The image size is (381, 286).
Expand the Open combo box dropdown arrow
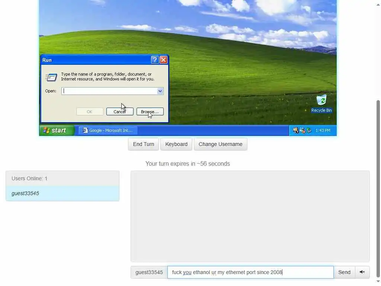(160, 91)
